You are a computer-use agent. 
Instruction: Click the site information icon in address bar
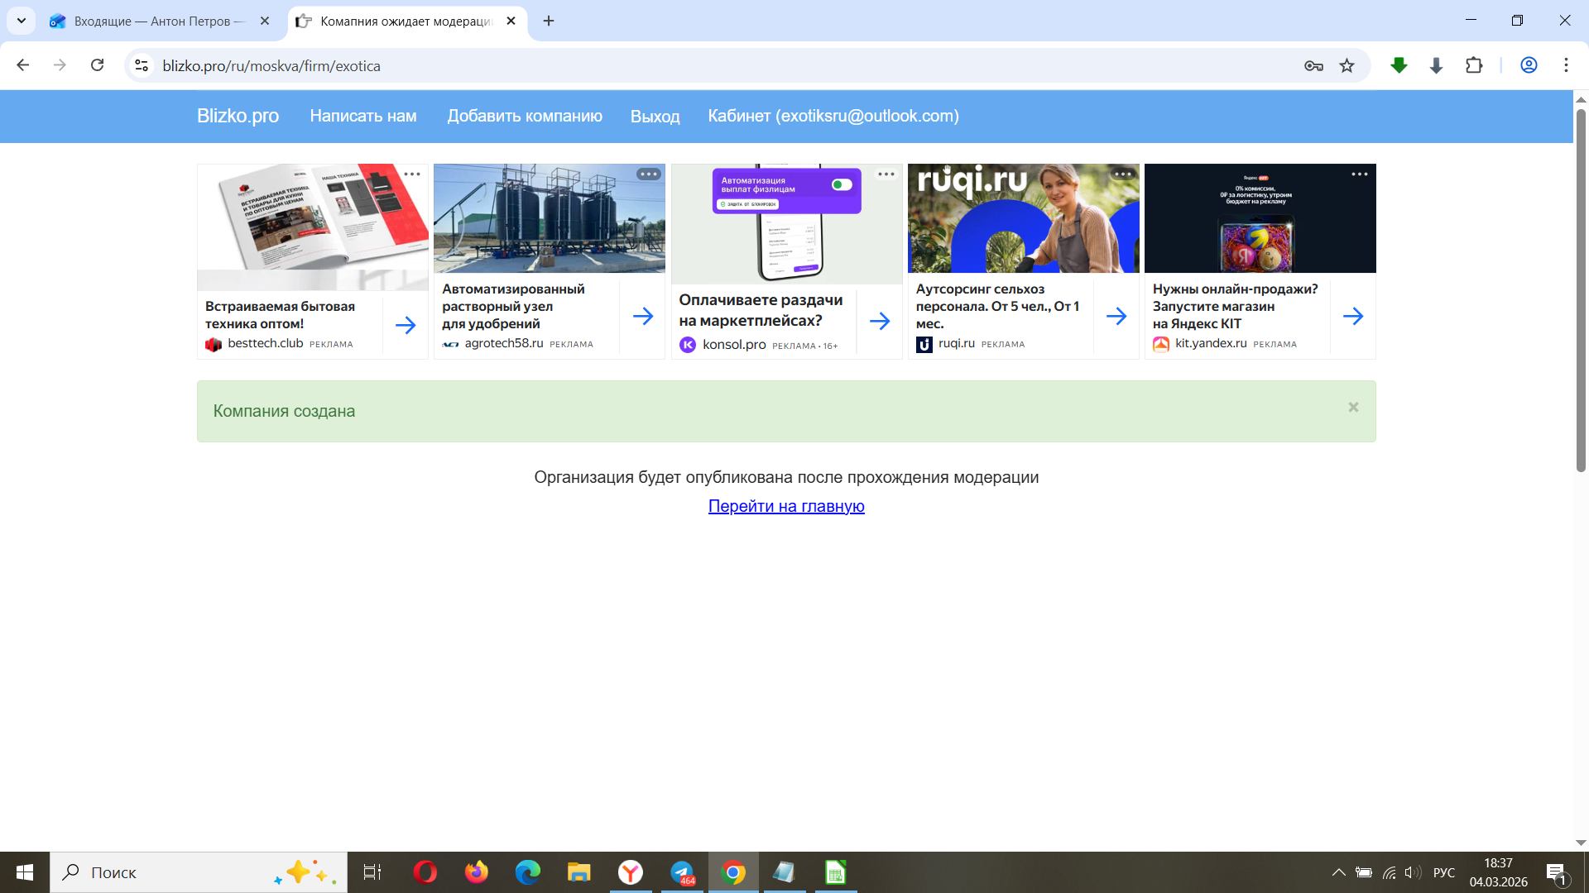(x=142, y=66)
